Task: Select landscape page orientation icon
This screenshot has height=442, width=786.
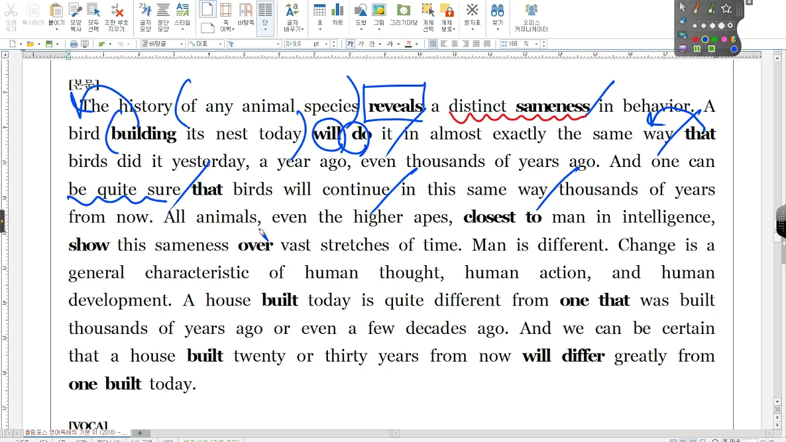Action: click(x=208, y=27)
